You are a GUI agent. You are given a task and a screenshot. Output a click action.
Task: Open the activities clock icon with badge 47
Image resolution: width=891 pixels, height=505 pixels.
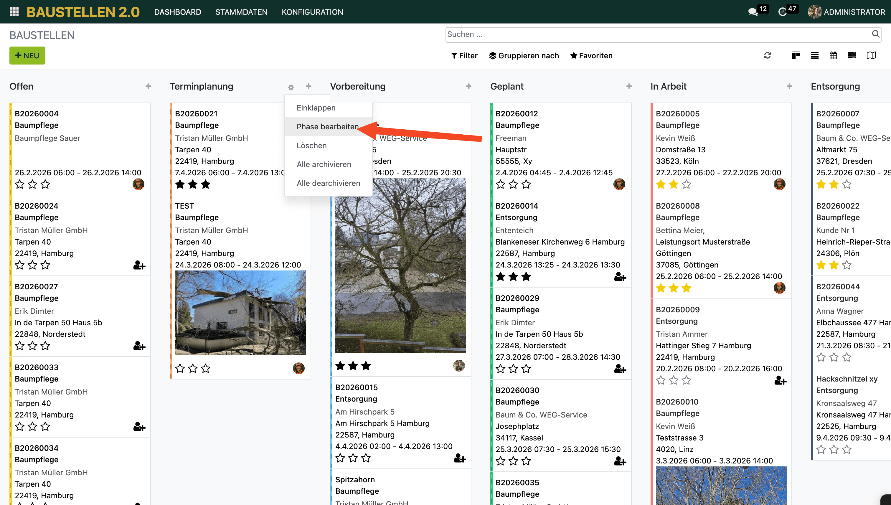[x=783, y=12]
